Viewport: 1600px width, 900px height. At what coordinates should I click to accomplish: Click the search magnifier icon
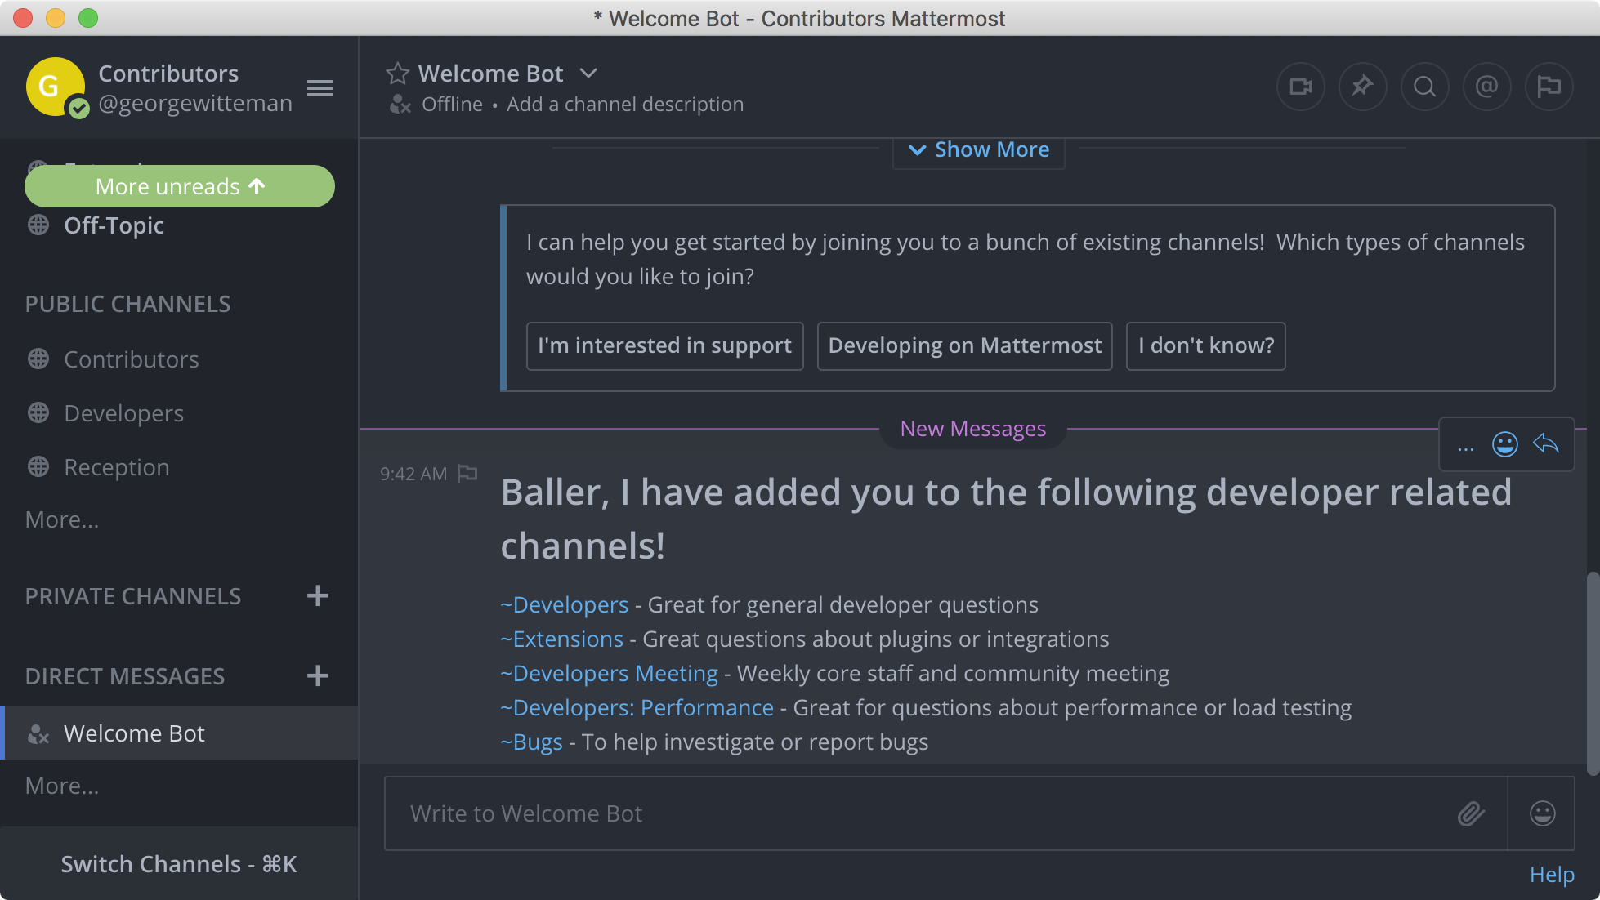coord(1424,87)
